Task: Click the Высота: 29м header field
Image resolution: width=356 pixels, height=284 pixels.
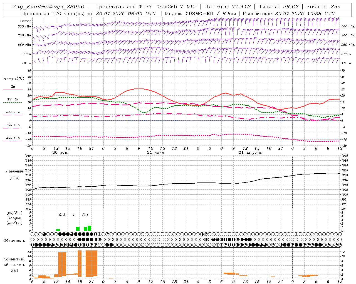Action: coord(323,7)
